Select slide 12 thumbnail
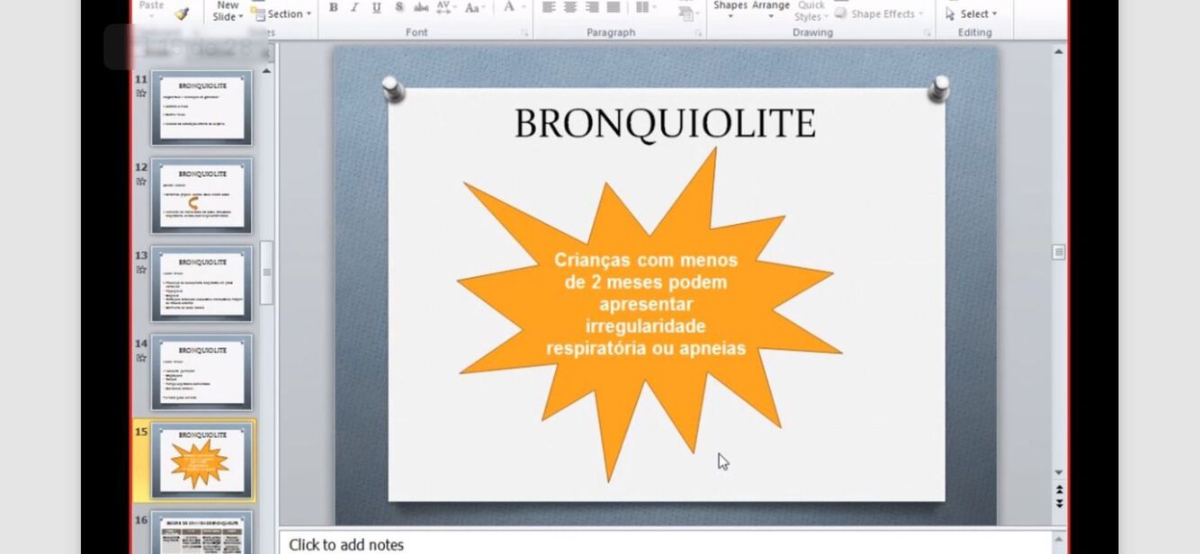 pos(201,195)
